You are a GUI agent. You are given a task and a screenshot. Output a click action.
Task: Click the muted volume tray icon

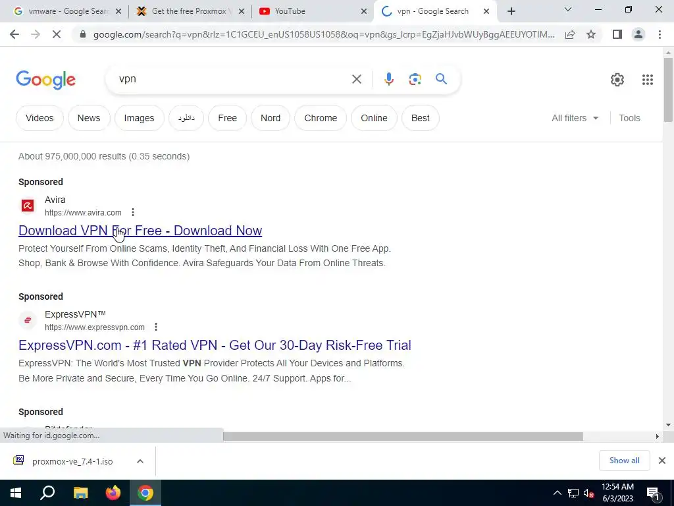(x=588, y=493)
